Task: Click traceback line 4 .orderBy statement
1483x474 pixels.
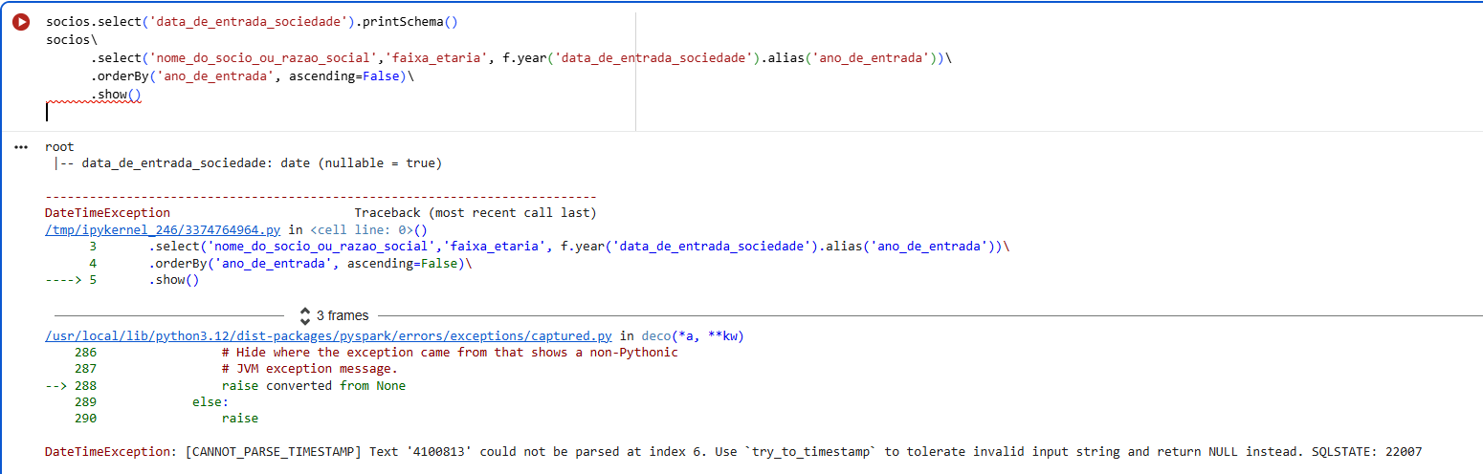Action: tap(280, 263)
